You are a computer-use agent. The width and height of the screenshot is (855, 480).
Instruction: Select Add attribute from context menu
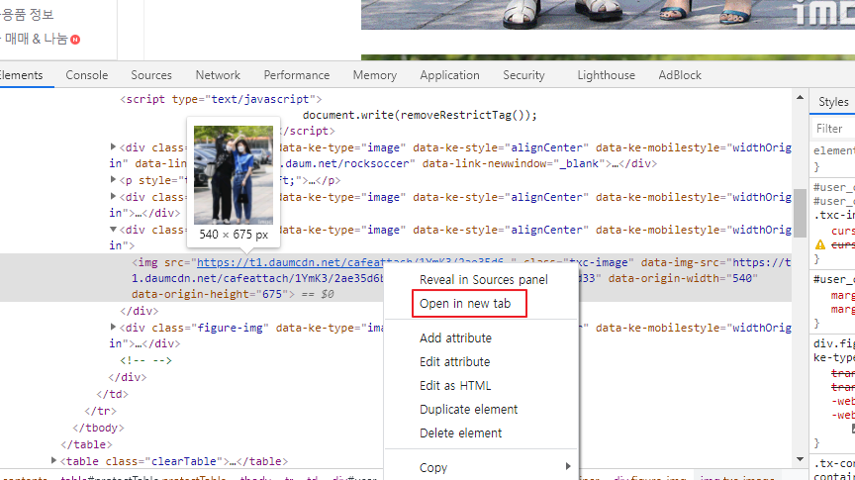coord(455,338)
